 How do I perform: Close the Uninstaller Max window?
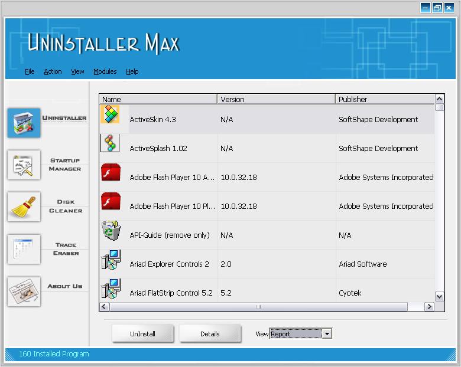coord(449,8)
